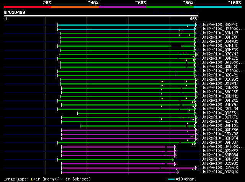Select the UniRef100_Q0WL05 label
Viewport: 245px width, 182px height.
220,67
